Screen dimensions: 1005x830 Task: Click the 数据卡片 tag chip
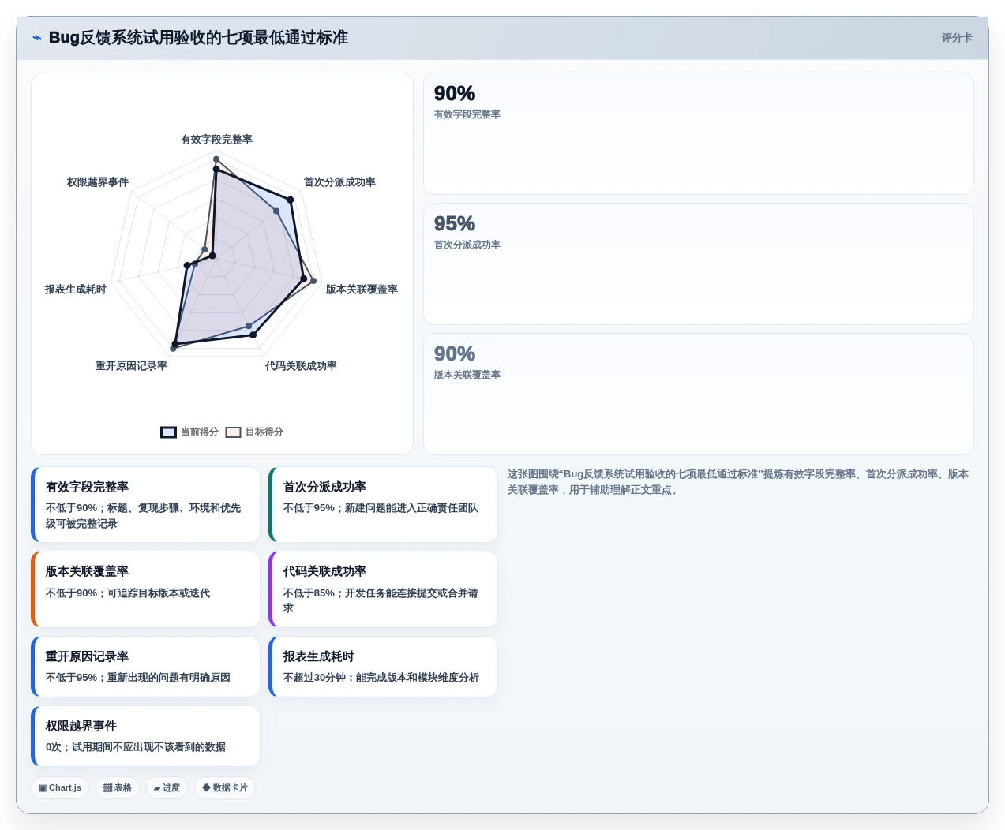[x=225, y=788]
